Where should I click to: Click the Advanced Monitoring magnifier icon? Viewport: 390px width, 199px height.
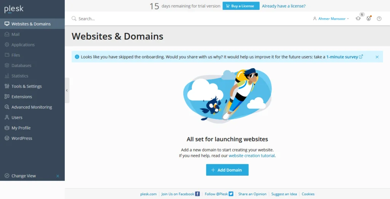(7, 107)
